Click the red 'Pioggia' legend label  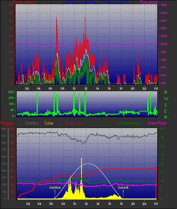7,123
